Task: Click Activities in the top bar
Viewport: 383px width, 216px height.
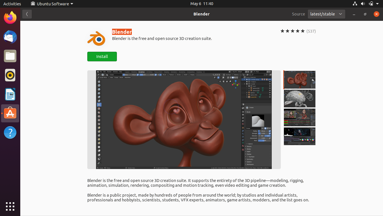Action: 12,4
